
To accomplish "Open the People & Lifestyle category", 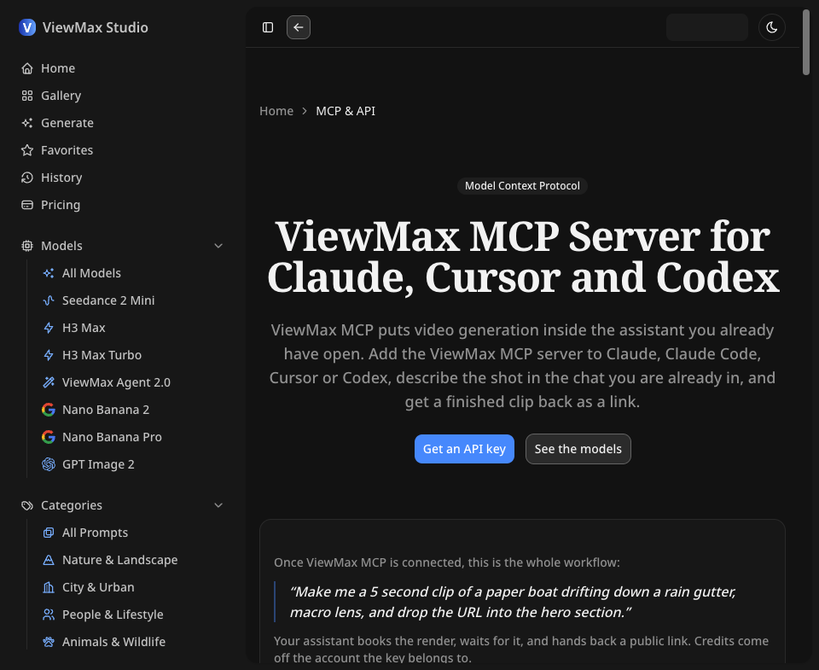I will click(x=133, y=615).
